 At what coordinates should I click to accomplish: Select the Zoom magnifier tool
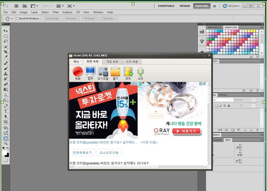(x=6, y=144)
